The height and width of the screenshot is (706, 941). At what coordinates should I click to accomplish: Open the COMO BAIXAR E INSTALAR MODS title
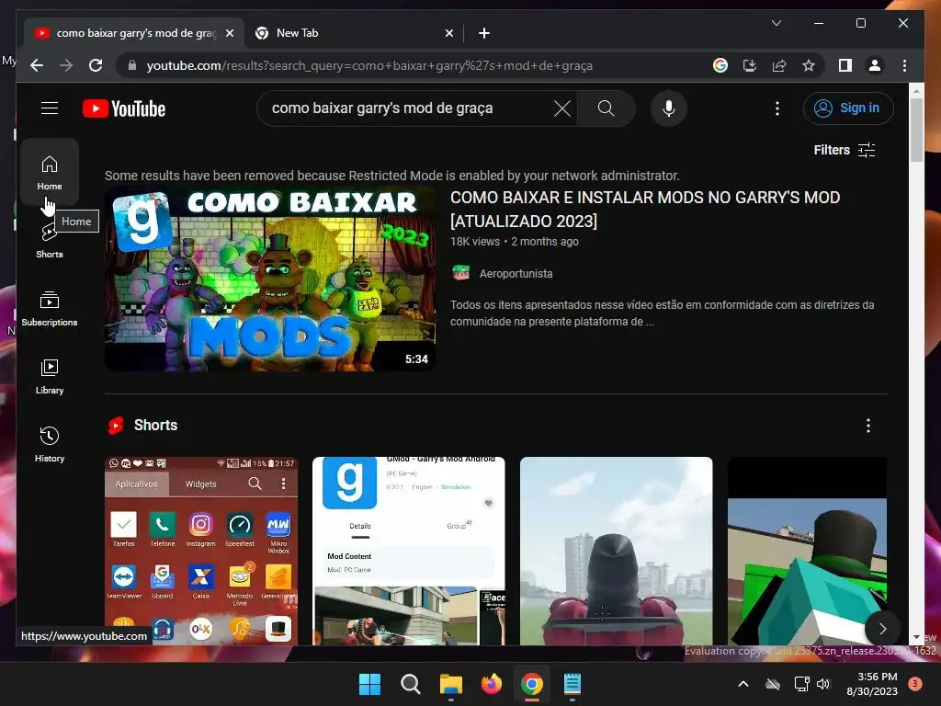coord(645,209)
